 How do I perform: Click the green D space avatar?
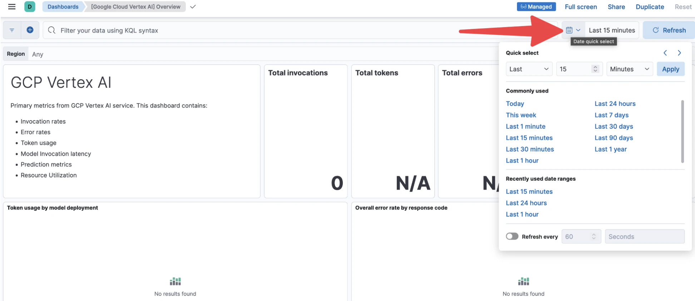click(30, 7)
